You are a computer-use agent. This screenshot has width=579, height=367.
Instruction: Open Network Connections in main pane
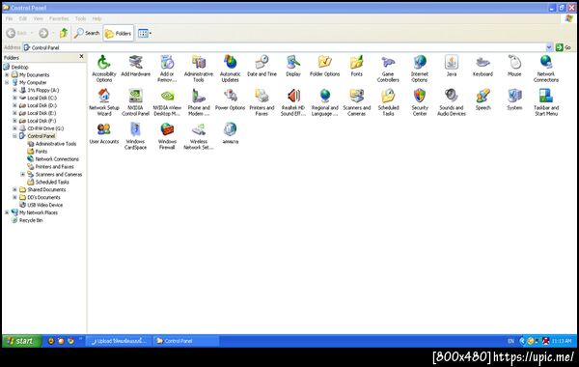click(x=546, y=69)
